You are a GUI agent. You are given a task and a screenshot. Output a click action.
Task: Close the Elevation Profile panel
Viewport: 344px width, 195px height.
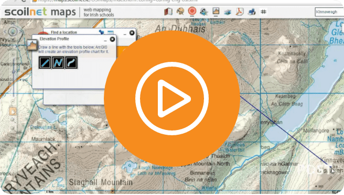click(x=112, y=39)
